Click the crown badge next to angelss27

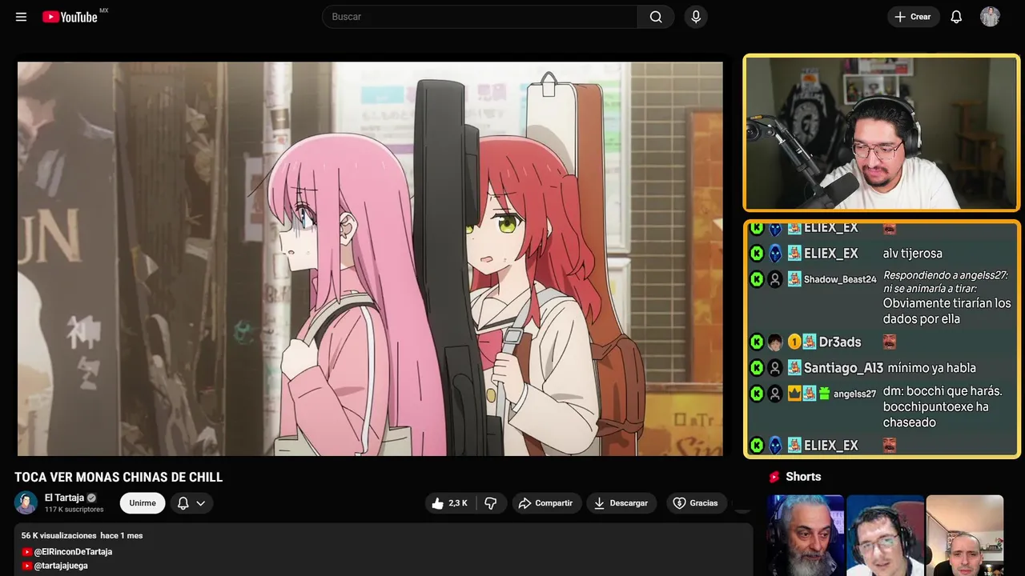(794, 394)
